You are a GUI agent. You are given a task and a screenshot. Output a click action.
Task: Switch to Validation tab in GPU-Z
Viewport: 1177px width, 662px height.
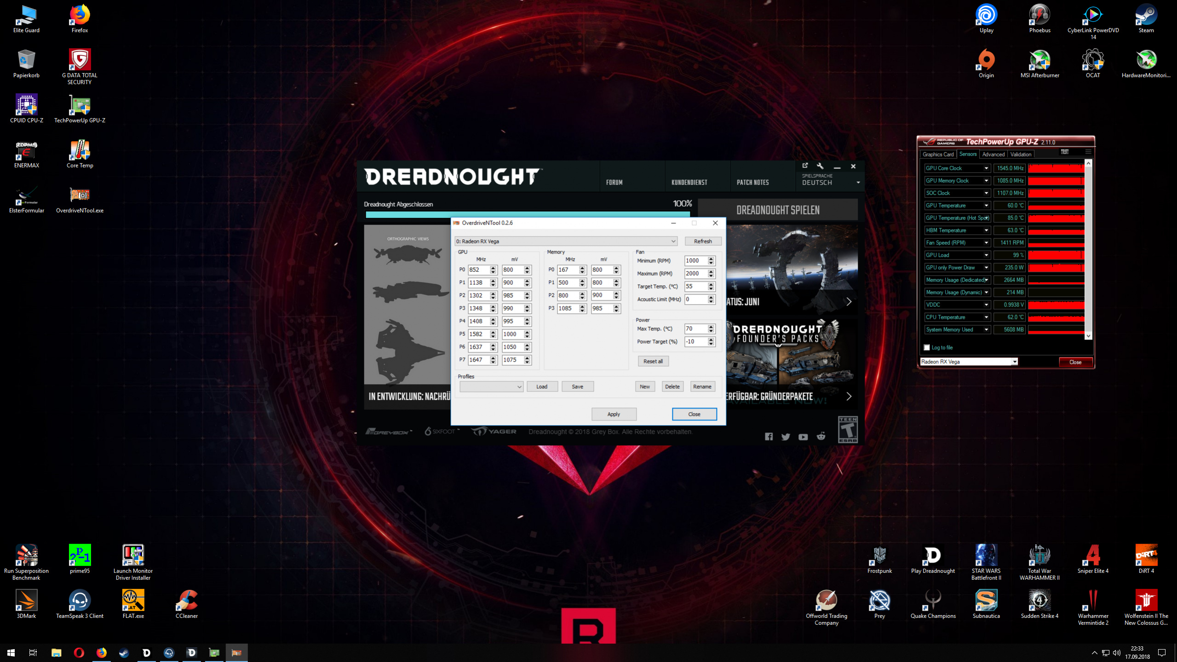pyautogui.click(x=1021, y=154)
